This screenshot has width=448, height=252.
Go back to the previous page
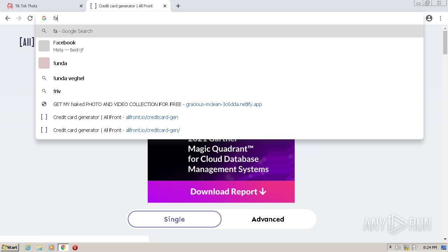point(8,18)
